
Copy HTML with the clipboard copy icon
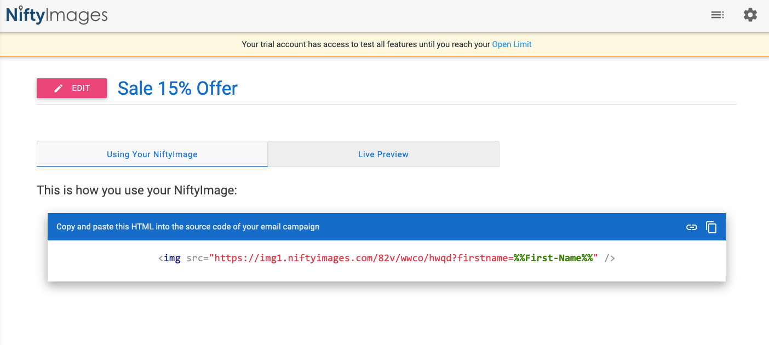pos(711,227)
